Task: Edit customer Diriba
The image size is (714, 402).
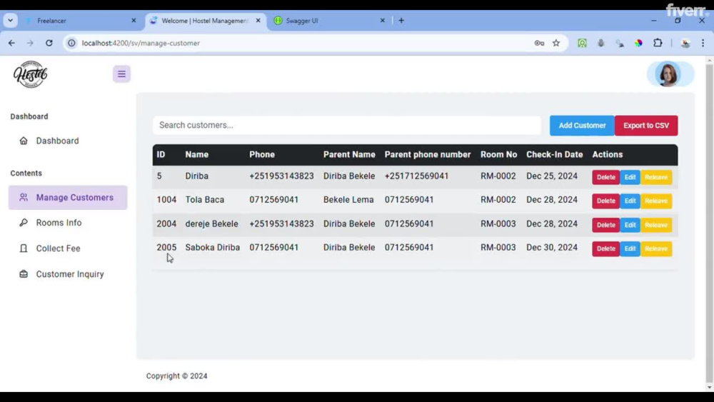Action: [x=630, y=177]
